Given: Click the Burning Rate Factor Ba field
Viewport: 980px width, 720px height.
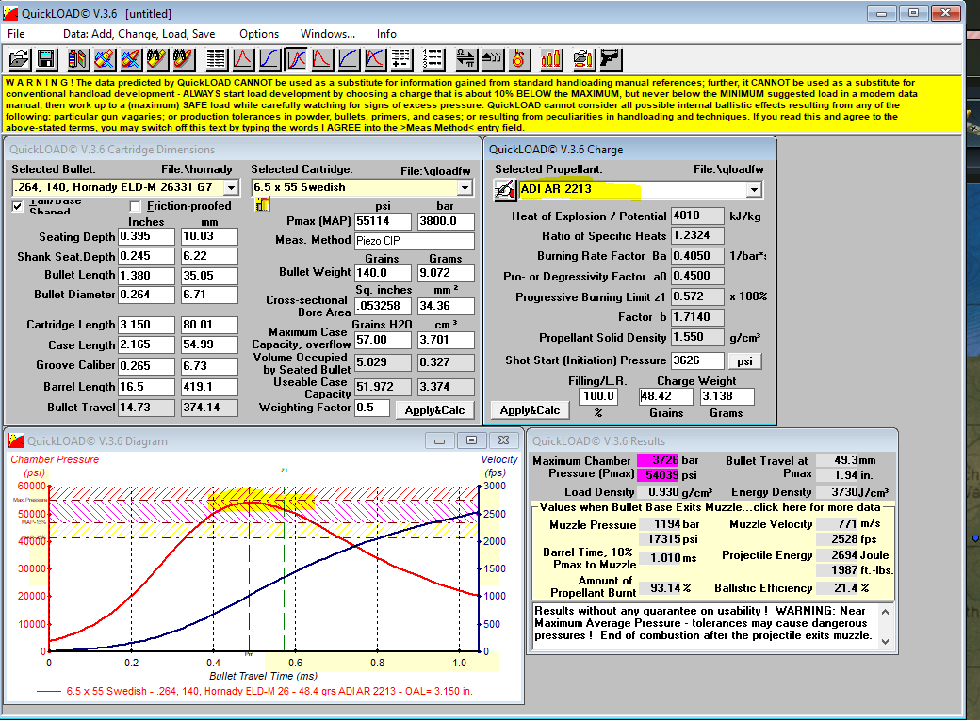Looking at the screenshot, I should (x=697, y=256).
